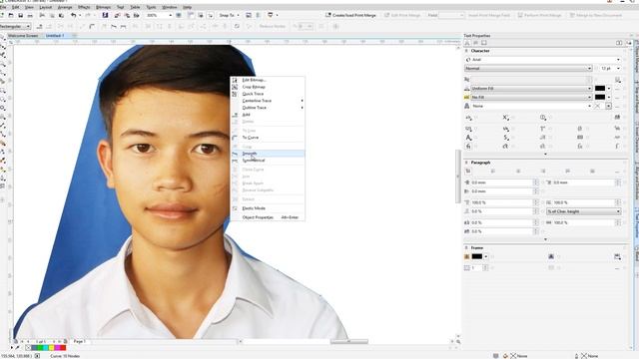Click the Cut scissors icon

tap(42, 16)
